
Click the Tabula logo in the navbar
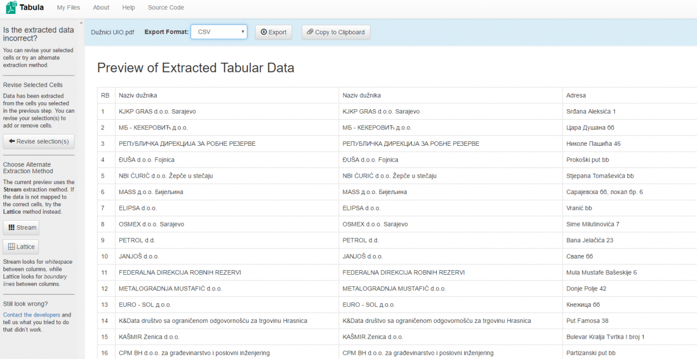[x=25, y=8]
